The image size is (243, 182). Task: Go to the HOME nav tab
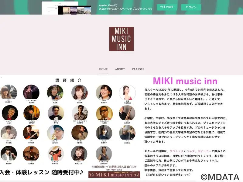[103, 69]
